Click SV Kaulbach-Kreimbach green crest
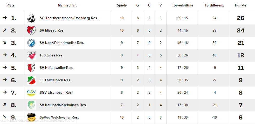Image resolution: width=255 pixels, height=124 pixels. point(31,105)
